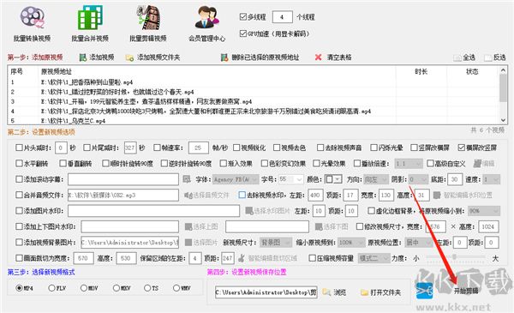Screen dimensions: 514x313
Task: Click the 打开文件夹 button
Action: (381, 292)
